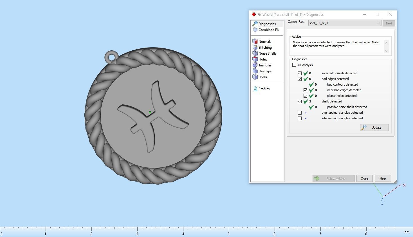Open the Profiles page
The height and width of the screenshot is (237, 413).
264,89
